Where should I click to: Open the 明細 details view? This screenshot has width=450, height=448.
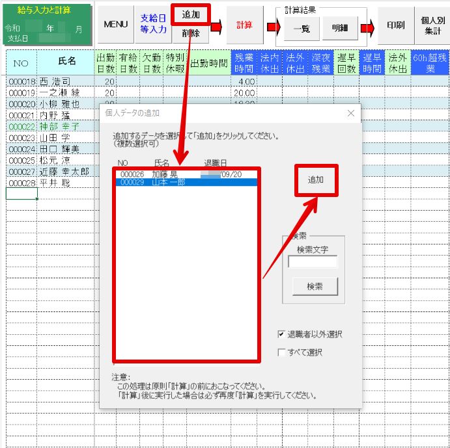coord(340,29)
